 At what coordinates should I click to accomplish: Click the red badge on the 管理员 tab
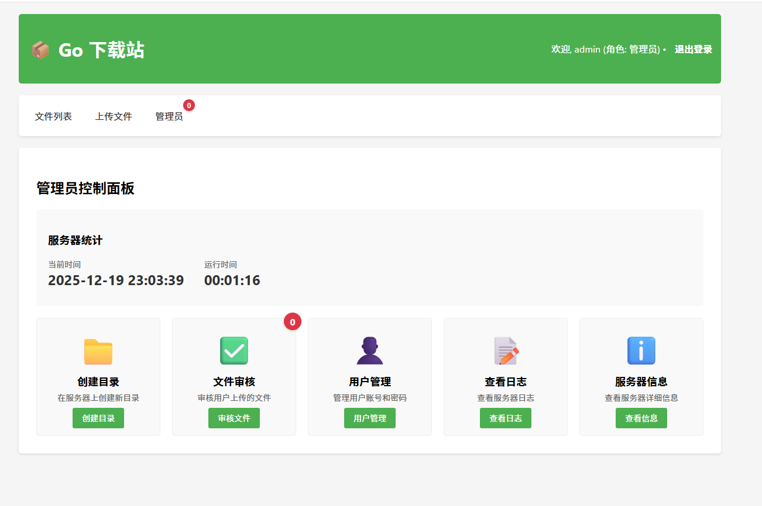(189, 105)
